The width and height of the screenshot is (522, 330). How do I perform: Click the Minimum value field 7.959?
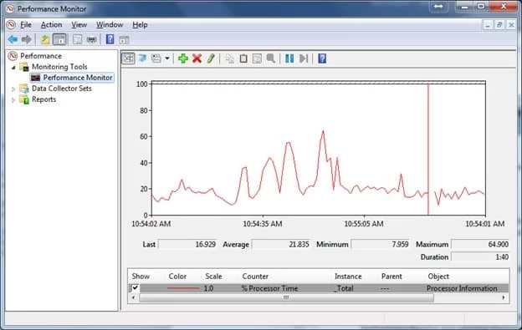pyautogui.click(x=381, y=244)
